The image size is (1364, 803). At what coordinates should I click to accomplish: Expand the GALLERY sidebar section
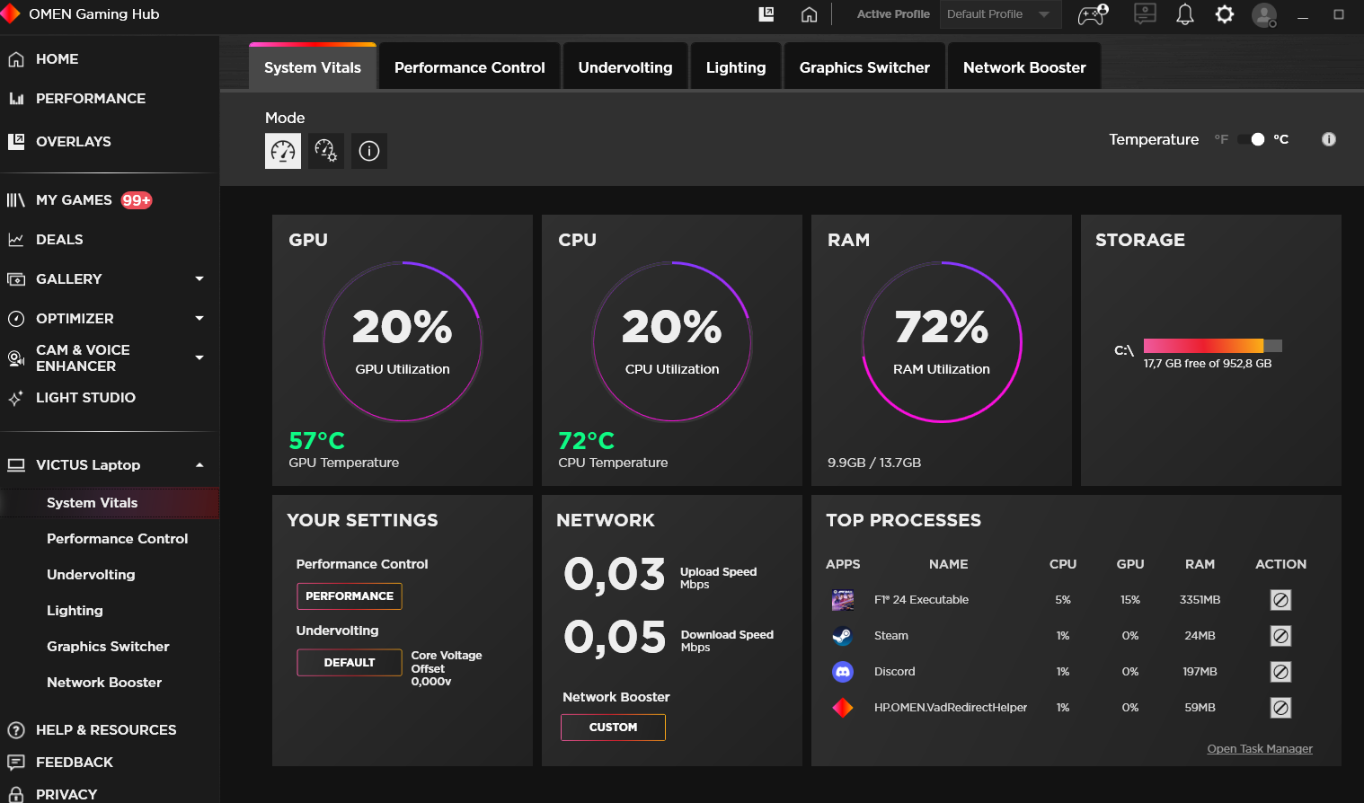point(199,278)
